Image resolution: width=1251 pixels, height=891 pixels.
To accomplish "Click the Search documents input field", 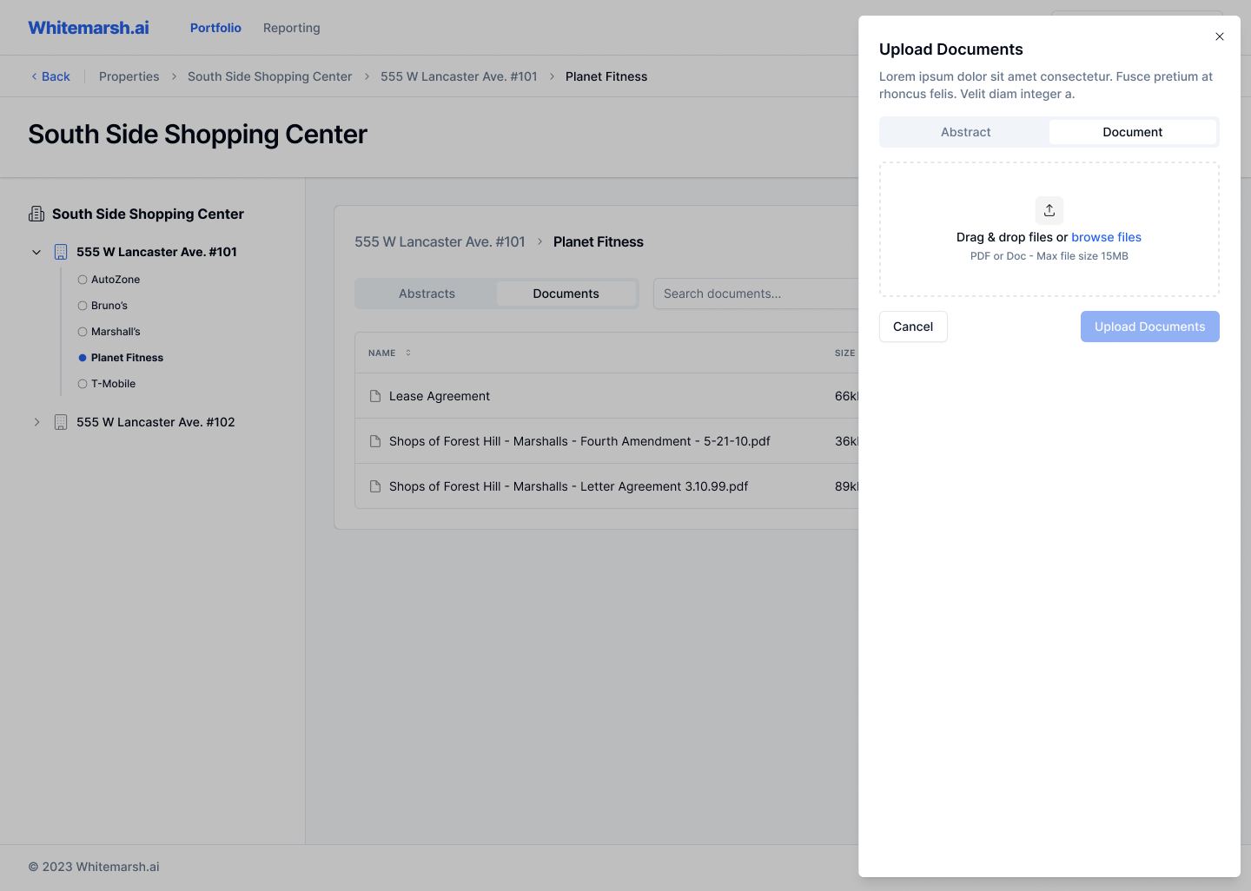I will click(x=756, y=294).
